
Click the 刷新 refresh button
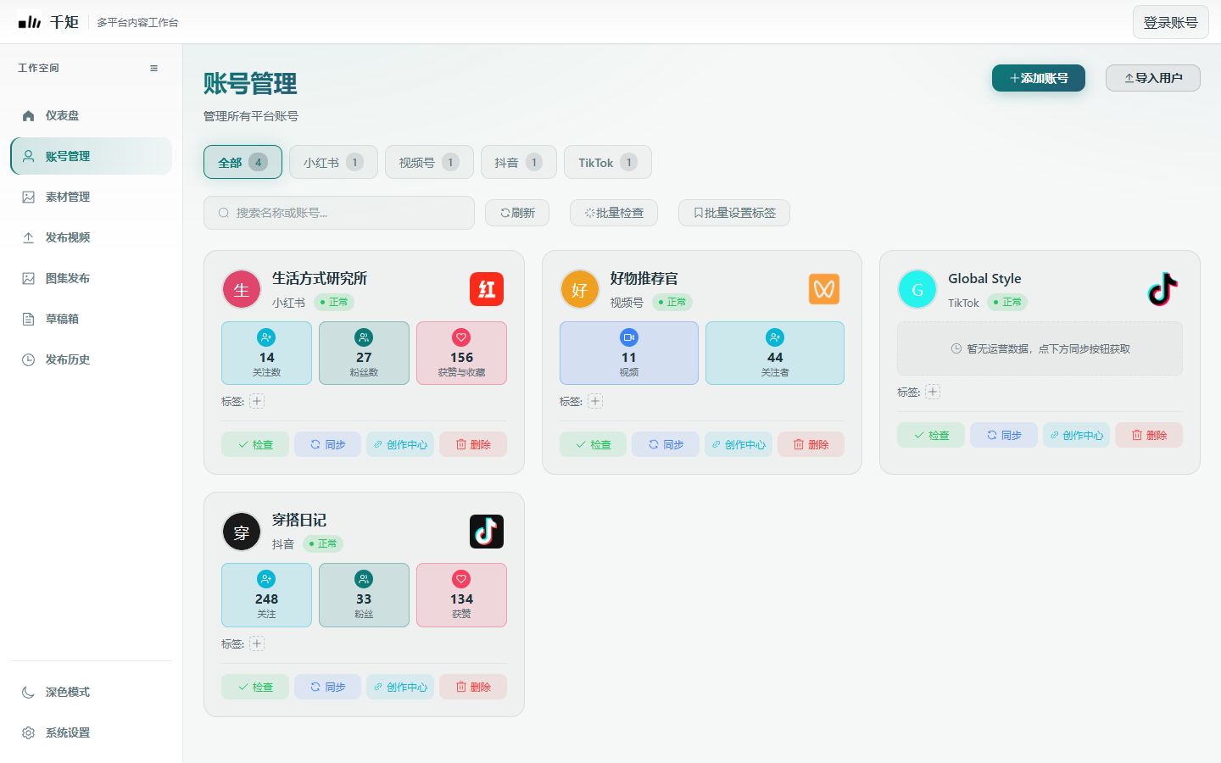(x=517, y=213)
